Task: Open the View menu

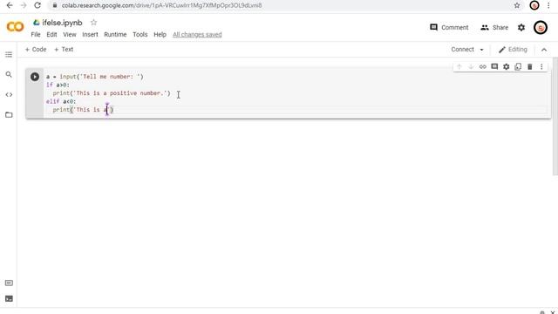Action: [x=70, y=35]
